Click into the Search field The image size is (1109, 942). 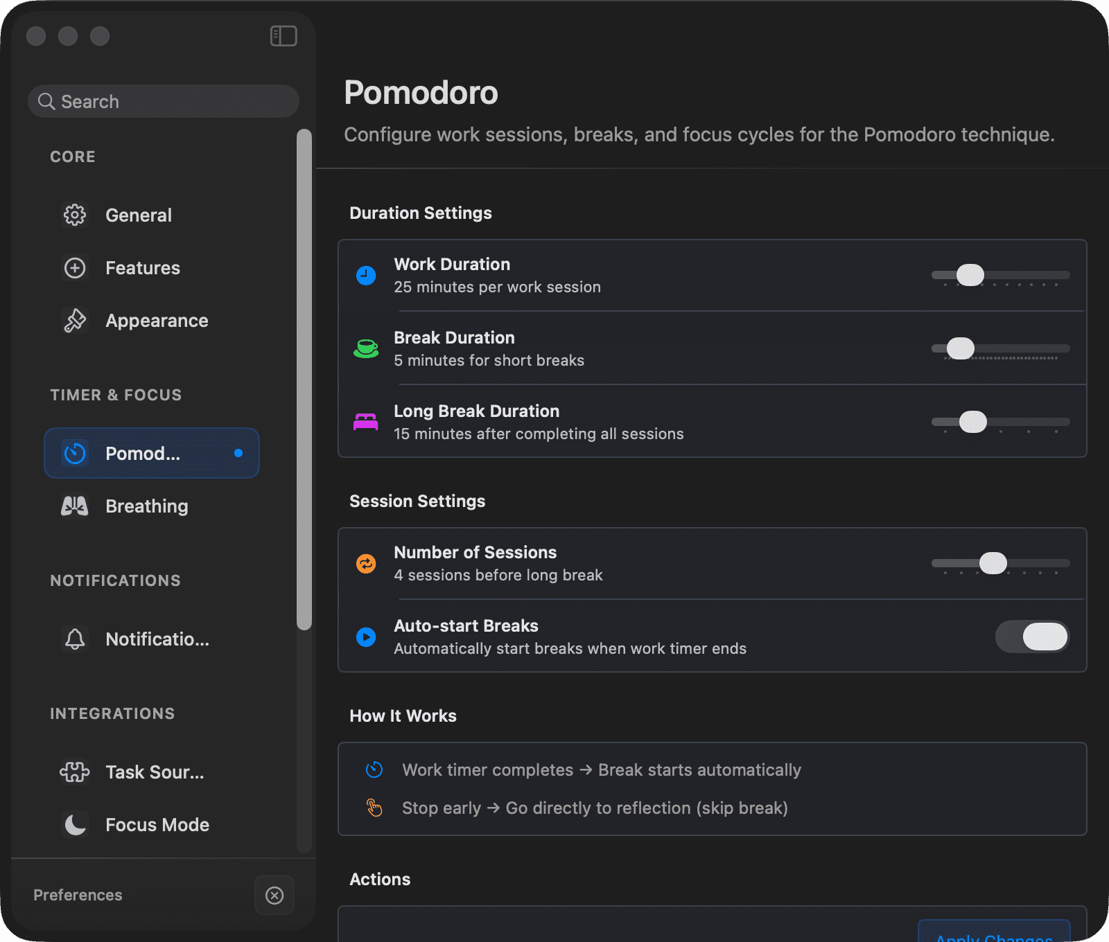pos(164,101)
